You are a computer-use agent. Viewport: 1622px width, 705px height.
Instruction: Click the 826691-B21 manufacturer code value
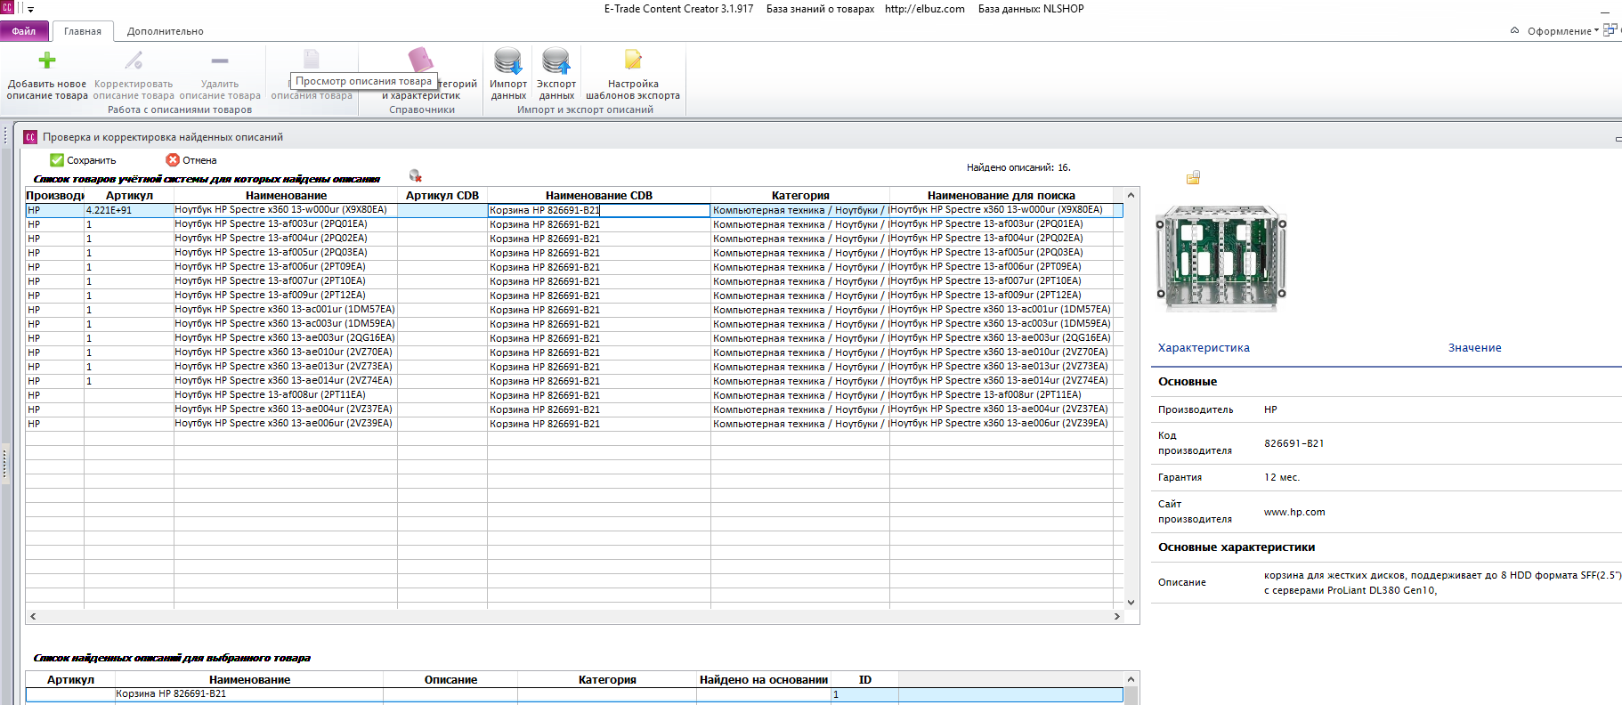pos(1294,443)
